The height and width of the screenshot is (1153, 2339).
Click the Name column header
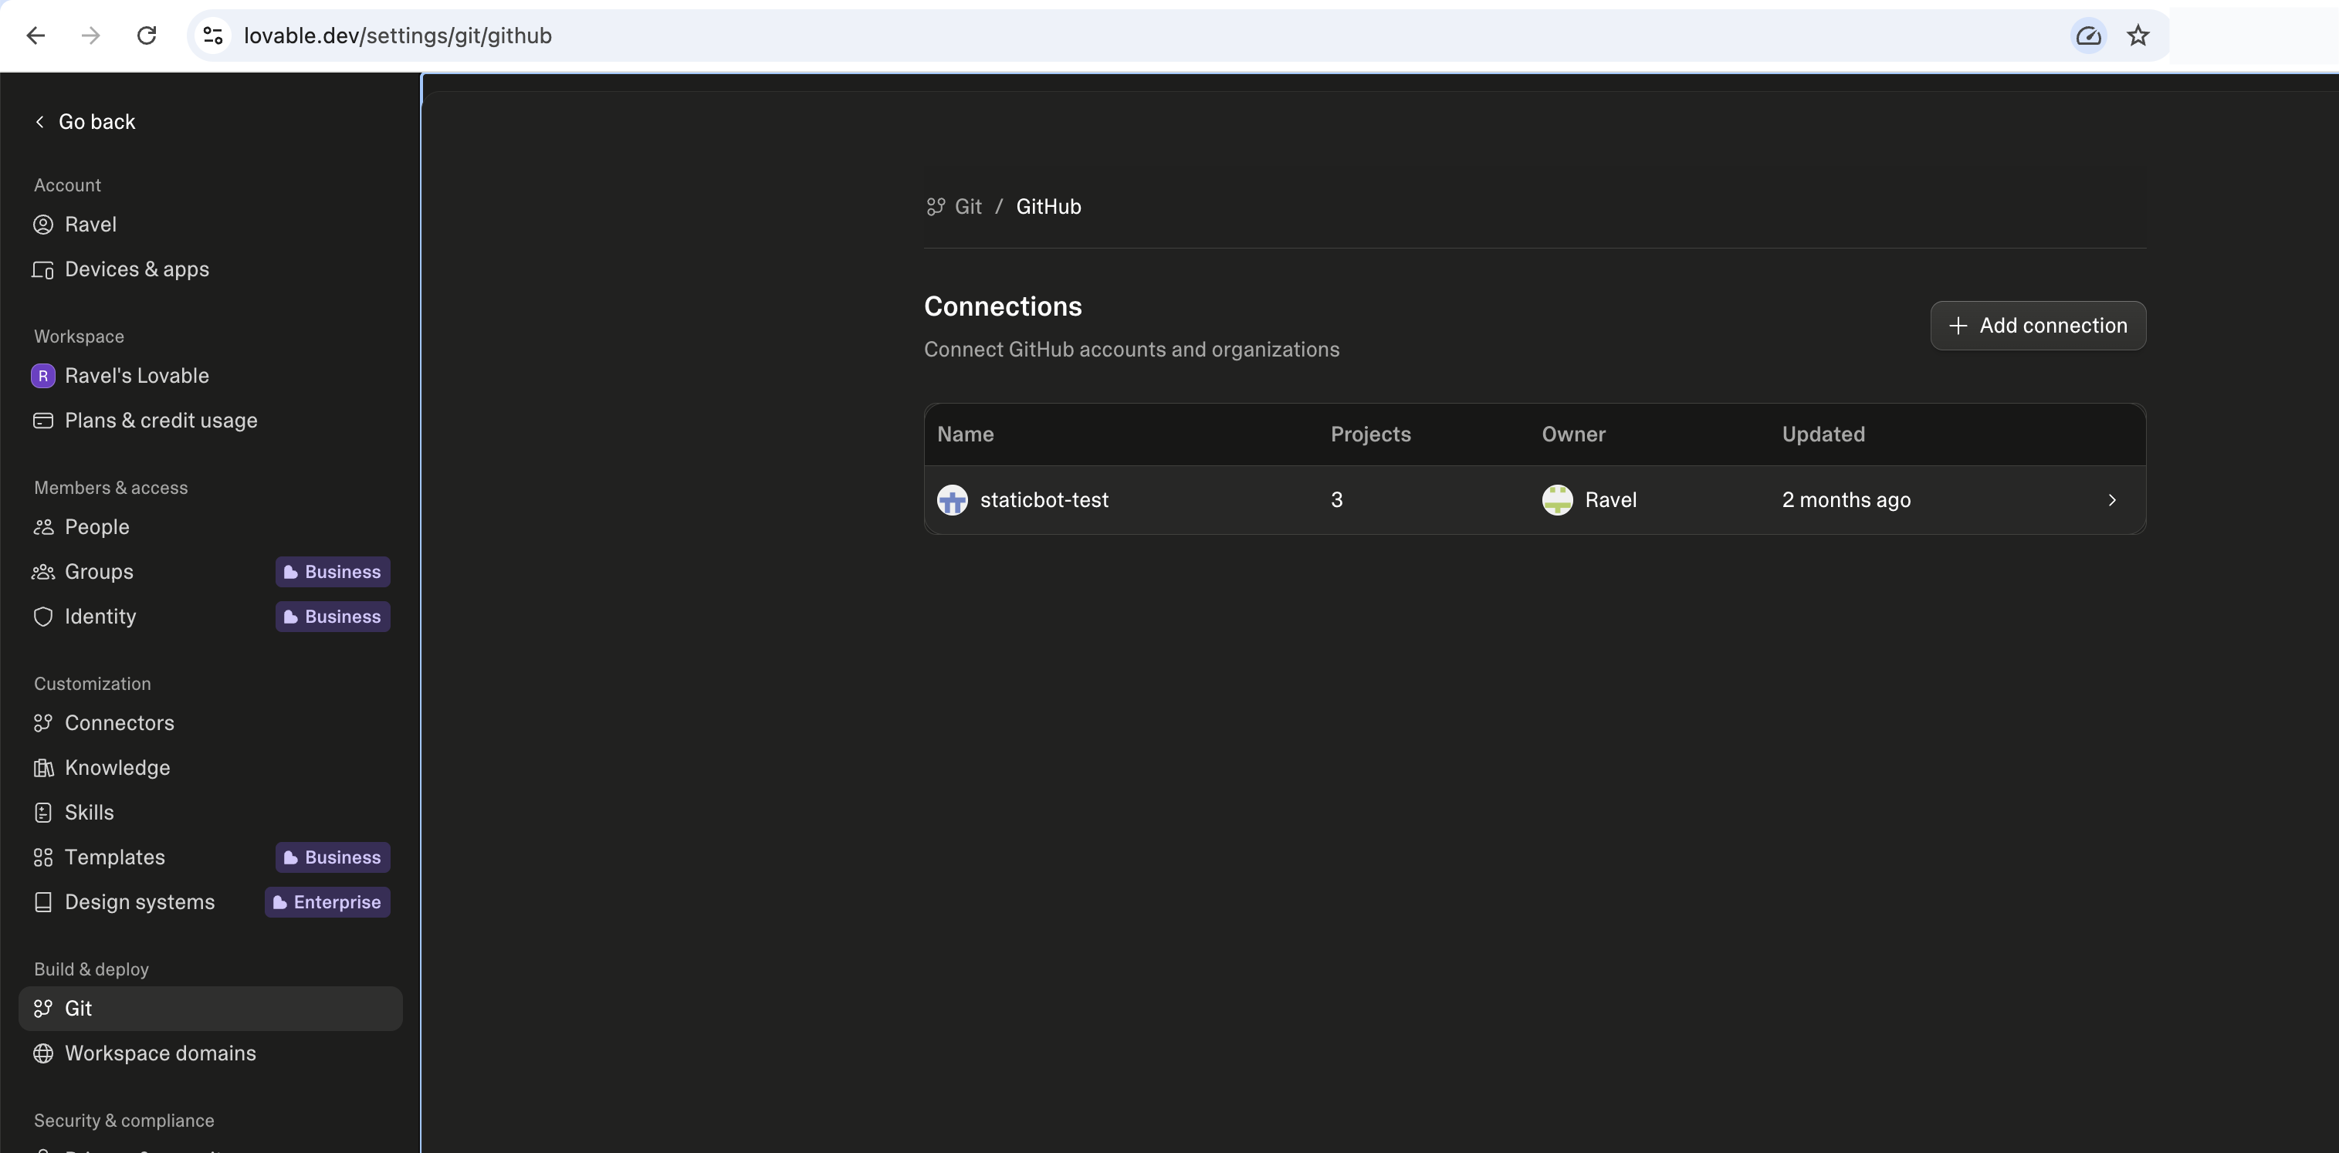coord(965,434)
